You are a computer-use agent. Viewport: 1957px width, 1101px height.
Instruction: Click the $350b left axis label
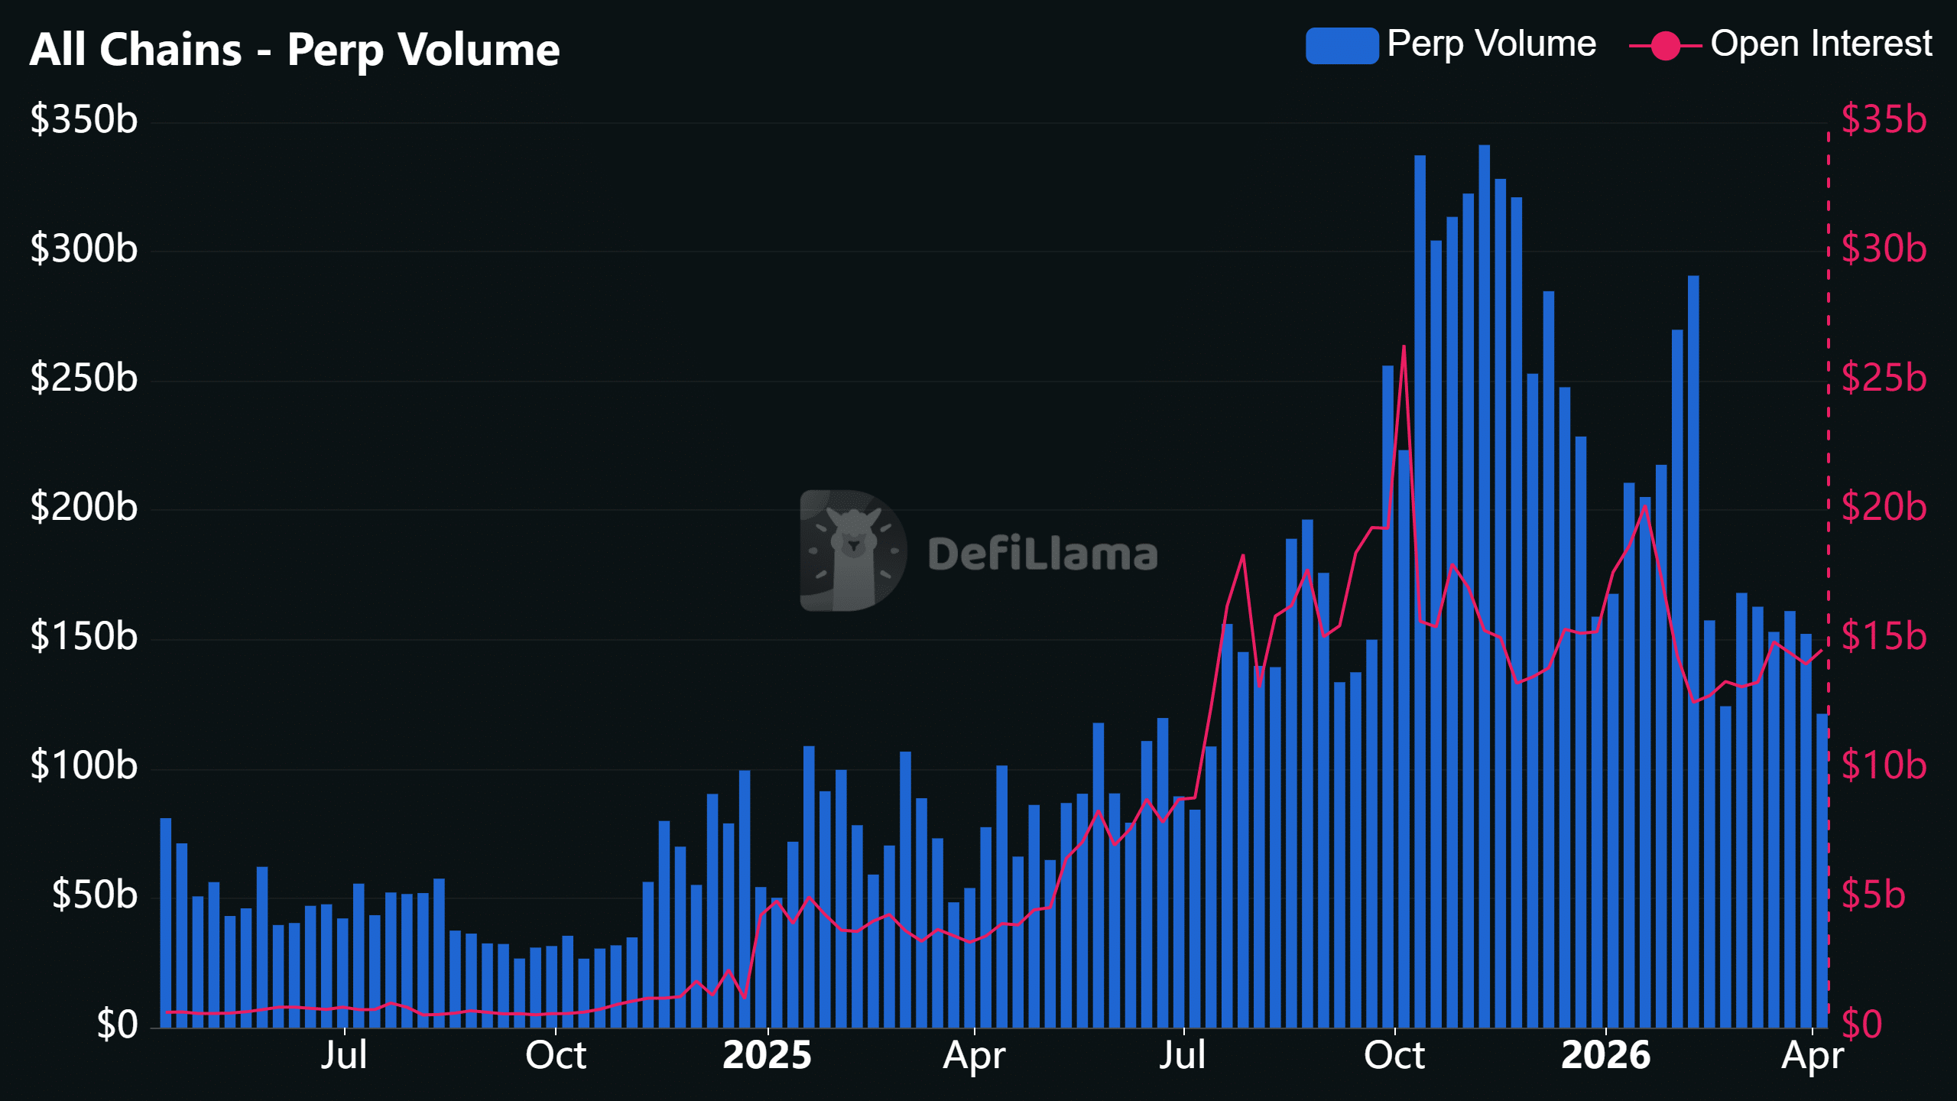(x=84, y=120)
